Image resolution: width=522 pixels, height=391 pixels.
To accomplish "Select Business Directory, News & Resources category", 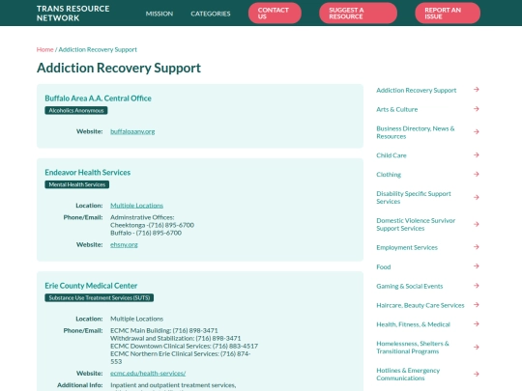I will (x=416, y=132).
